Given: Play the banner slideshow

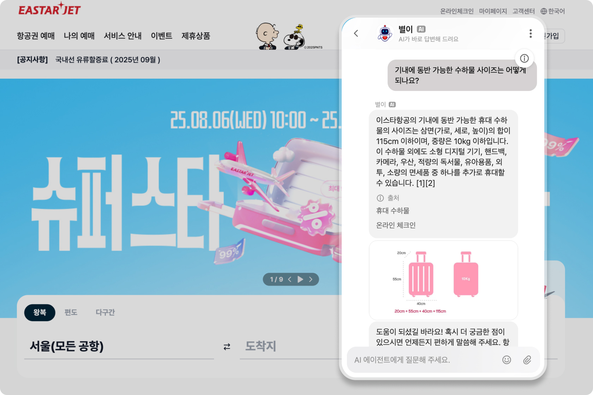Looking at the screenshot, I should click(x=300, y=279).
